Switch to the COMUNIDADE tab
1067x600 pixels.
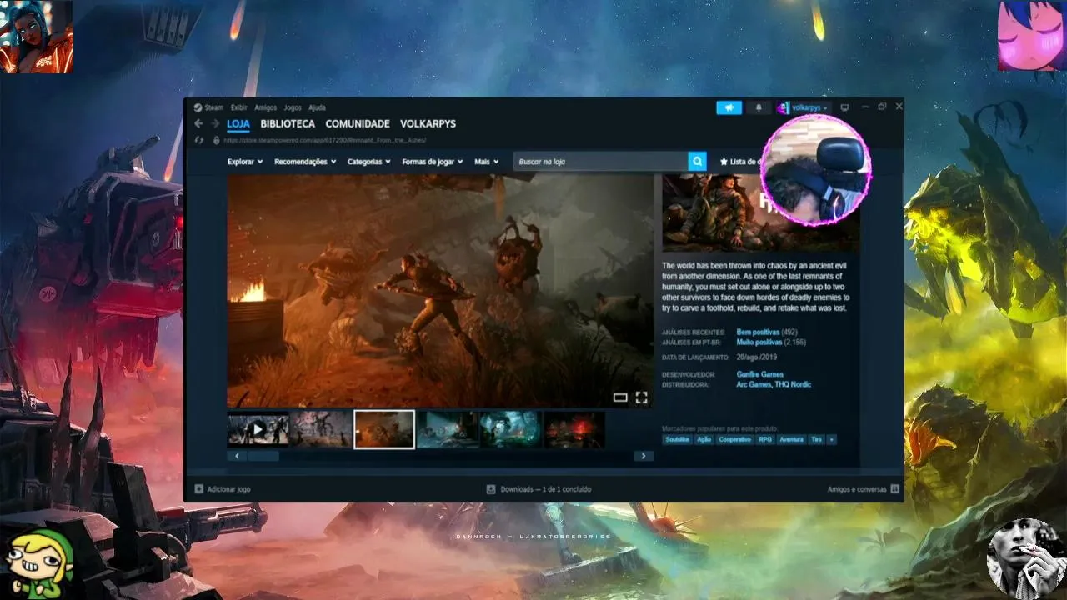(358, 123)
